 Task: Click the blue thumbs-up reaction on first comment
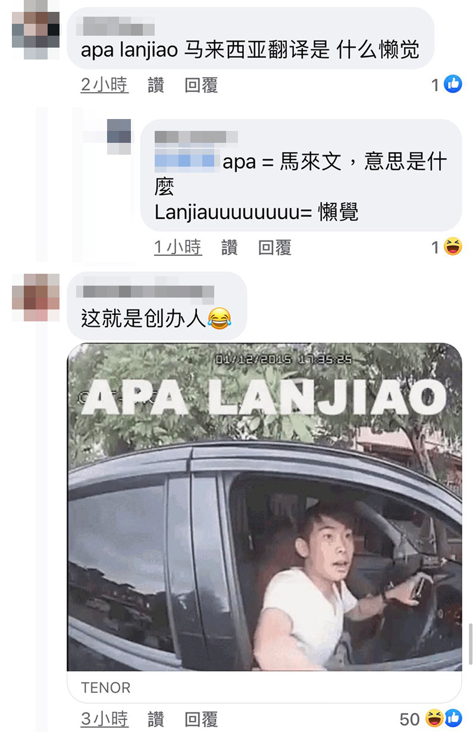click(453, 85)
